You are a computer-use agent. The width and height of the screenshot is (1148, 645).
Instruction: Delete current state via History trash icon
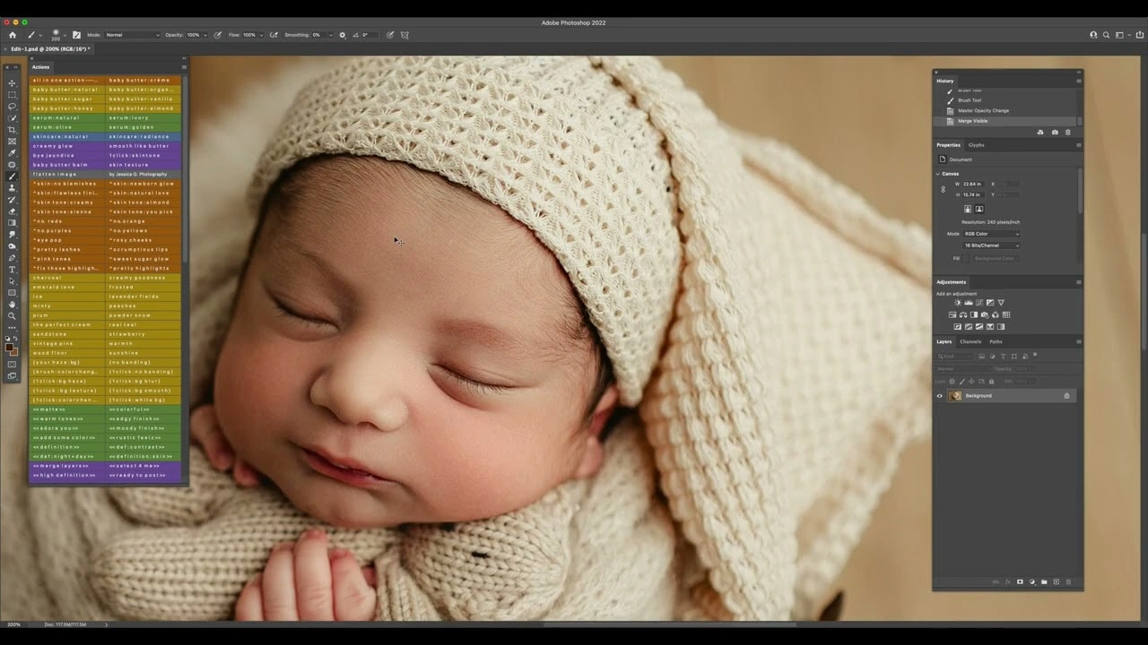pos(1068,133)
